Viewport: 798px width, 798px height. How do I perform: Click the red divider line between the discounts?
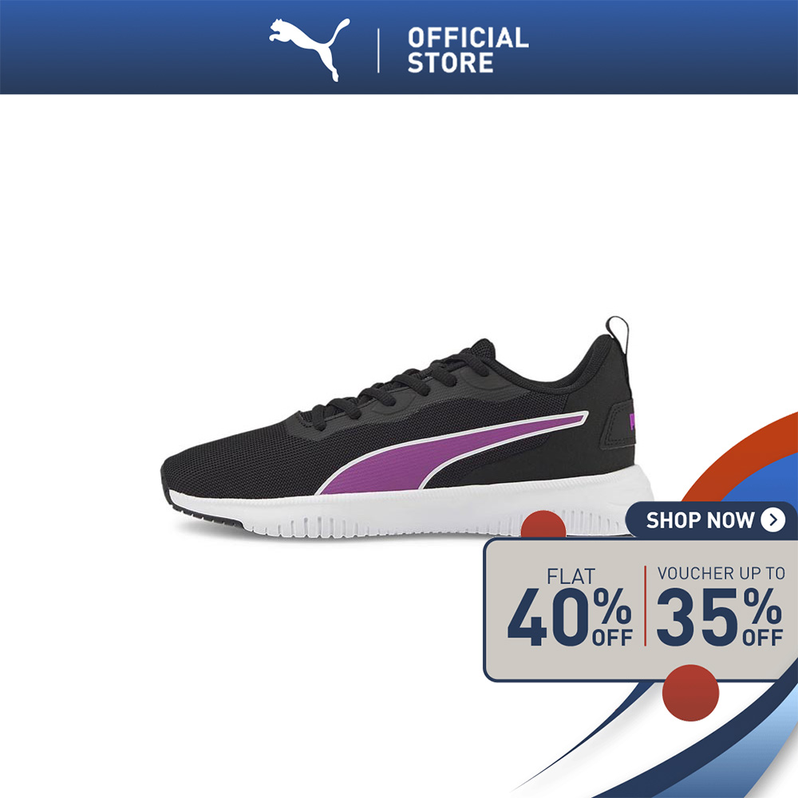click(645, 606)
